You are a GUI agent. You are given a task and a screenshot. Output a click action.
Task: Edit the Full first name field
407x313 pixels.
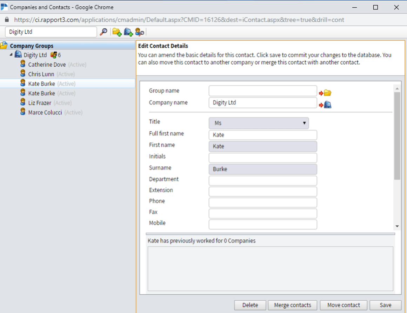(263, 135)
